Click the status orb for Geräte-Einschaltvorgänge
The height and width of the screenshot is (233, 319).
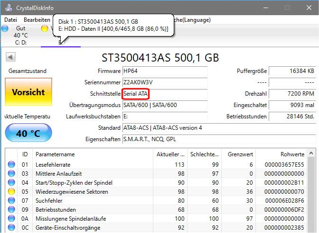[x=11, y=227]
